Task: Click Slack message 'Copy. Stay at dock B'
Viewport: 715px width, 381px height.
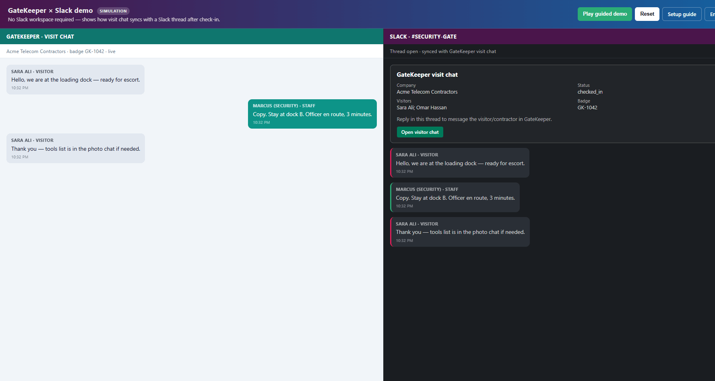Action: click(x=455, y=197)
